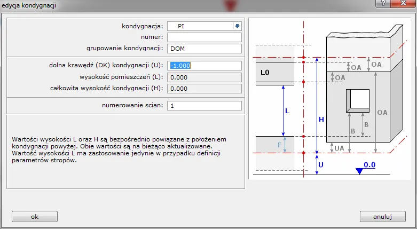
Task: Click the dolna krawędź (U) value field
Action: [204, 66]
